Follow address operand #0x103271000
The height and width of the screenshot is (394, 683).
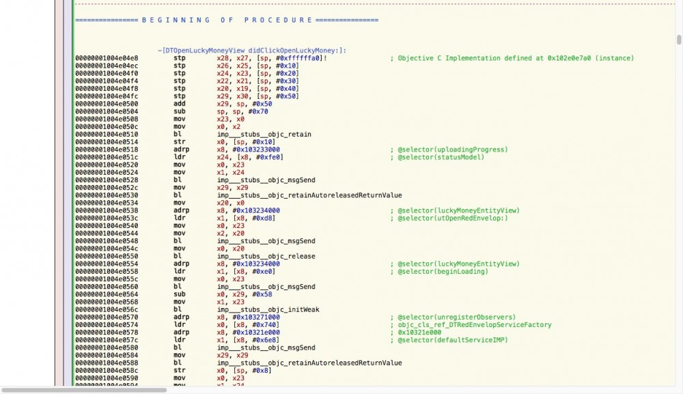pyautogui.click(x=256, y=317)
